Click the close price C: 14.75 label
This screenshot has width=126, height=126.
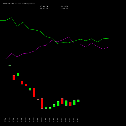click(x=44, y=7)
